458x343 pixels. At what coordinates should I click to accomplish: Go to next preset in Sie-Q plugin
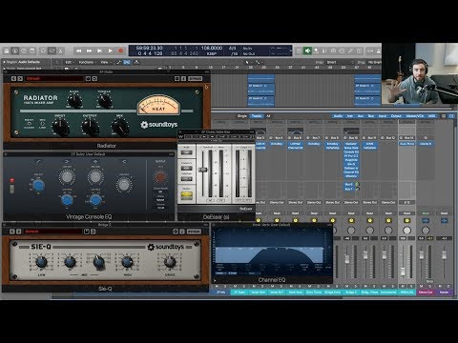click(x=19, y=232)
